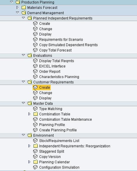Click the cube icon beside Stock/Requirements List
Viewport: 137px width, 171px height.
[x=35, y=141]
